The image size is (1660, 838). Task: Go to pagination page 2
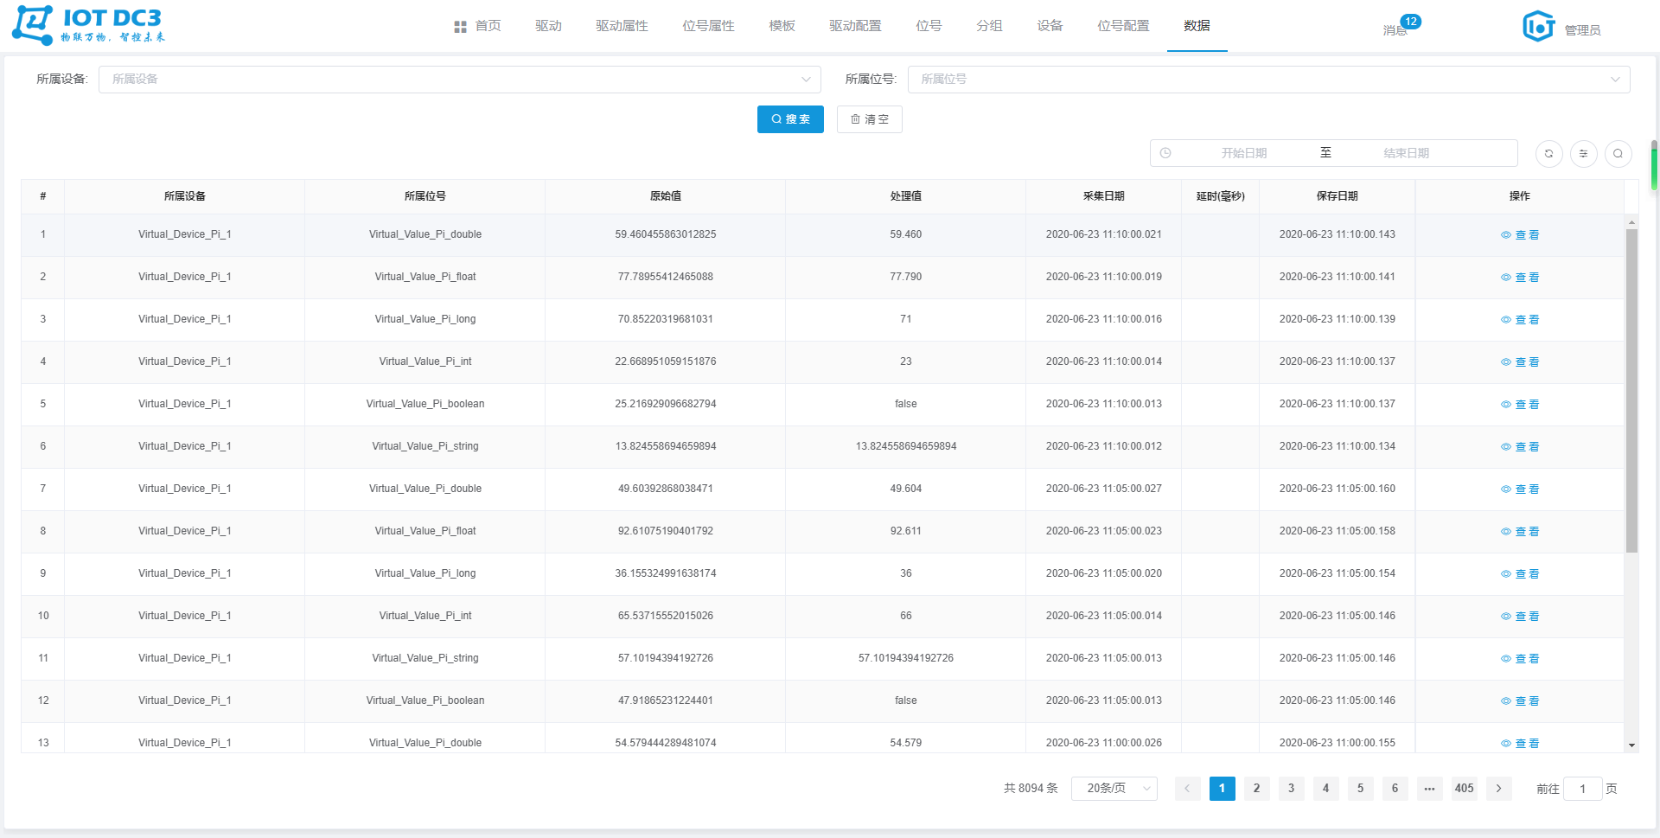point(1256,789)
